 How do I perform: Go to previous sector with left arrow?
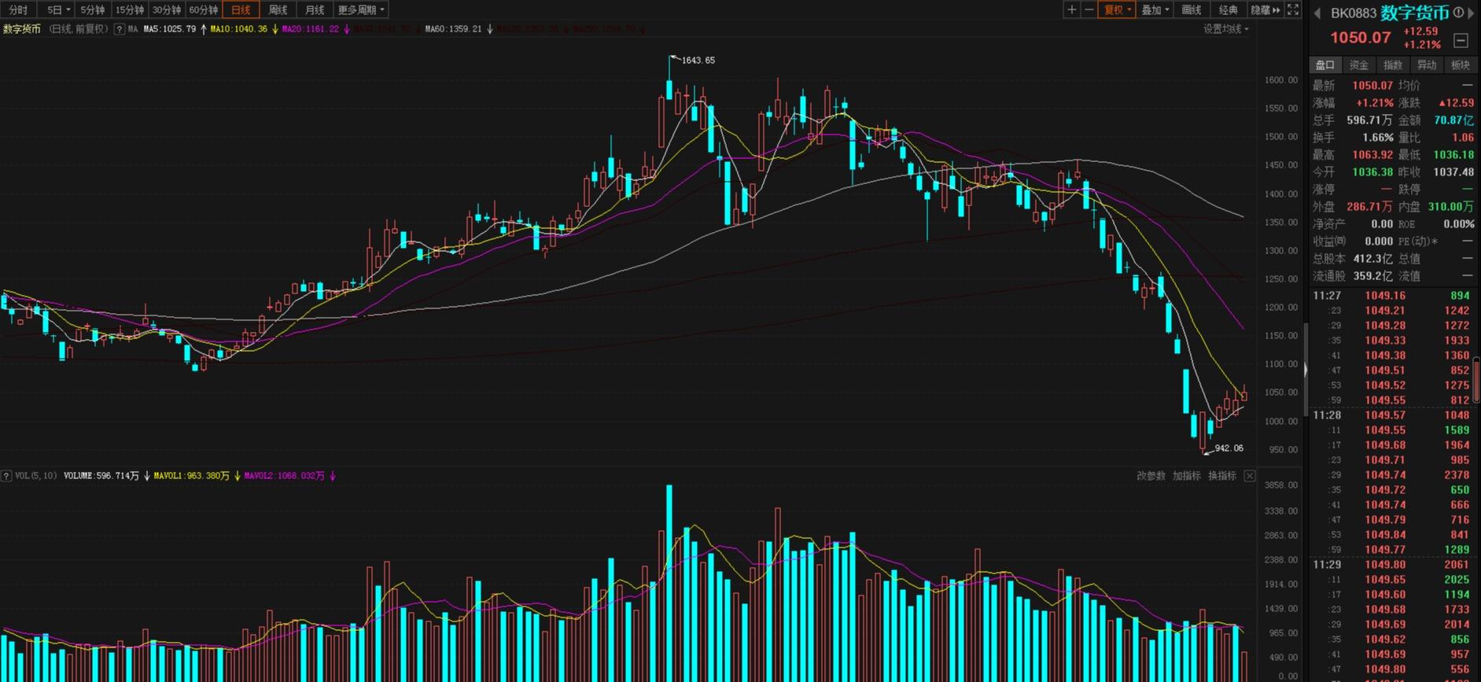[x=1317, y=13]
